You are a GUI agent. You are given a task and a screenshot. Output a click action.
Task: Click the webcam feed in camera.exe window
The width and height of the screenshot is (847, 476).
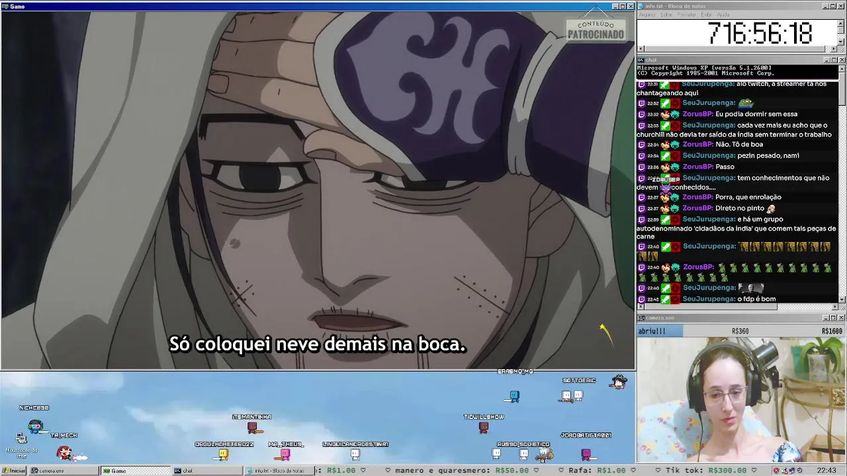741,400
